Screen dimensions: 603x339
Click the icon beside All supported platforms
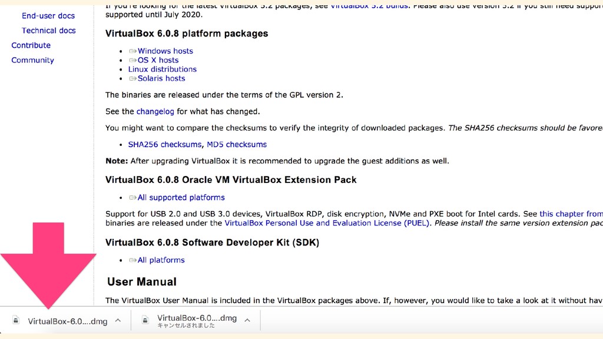[x=132, y=198]
